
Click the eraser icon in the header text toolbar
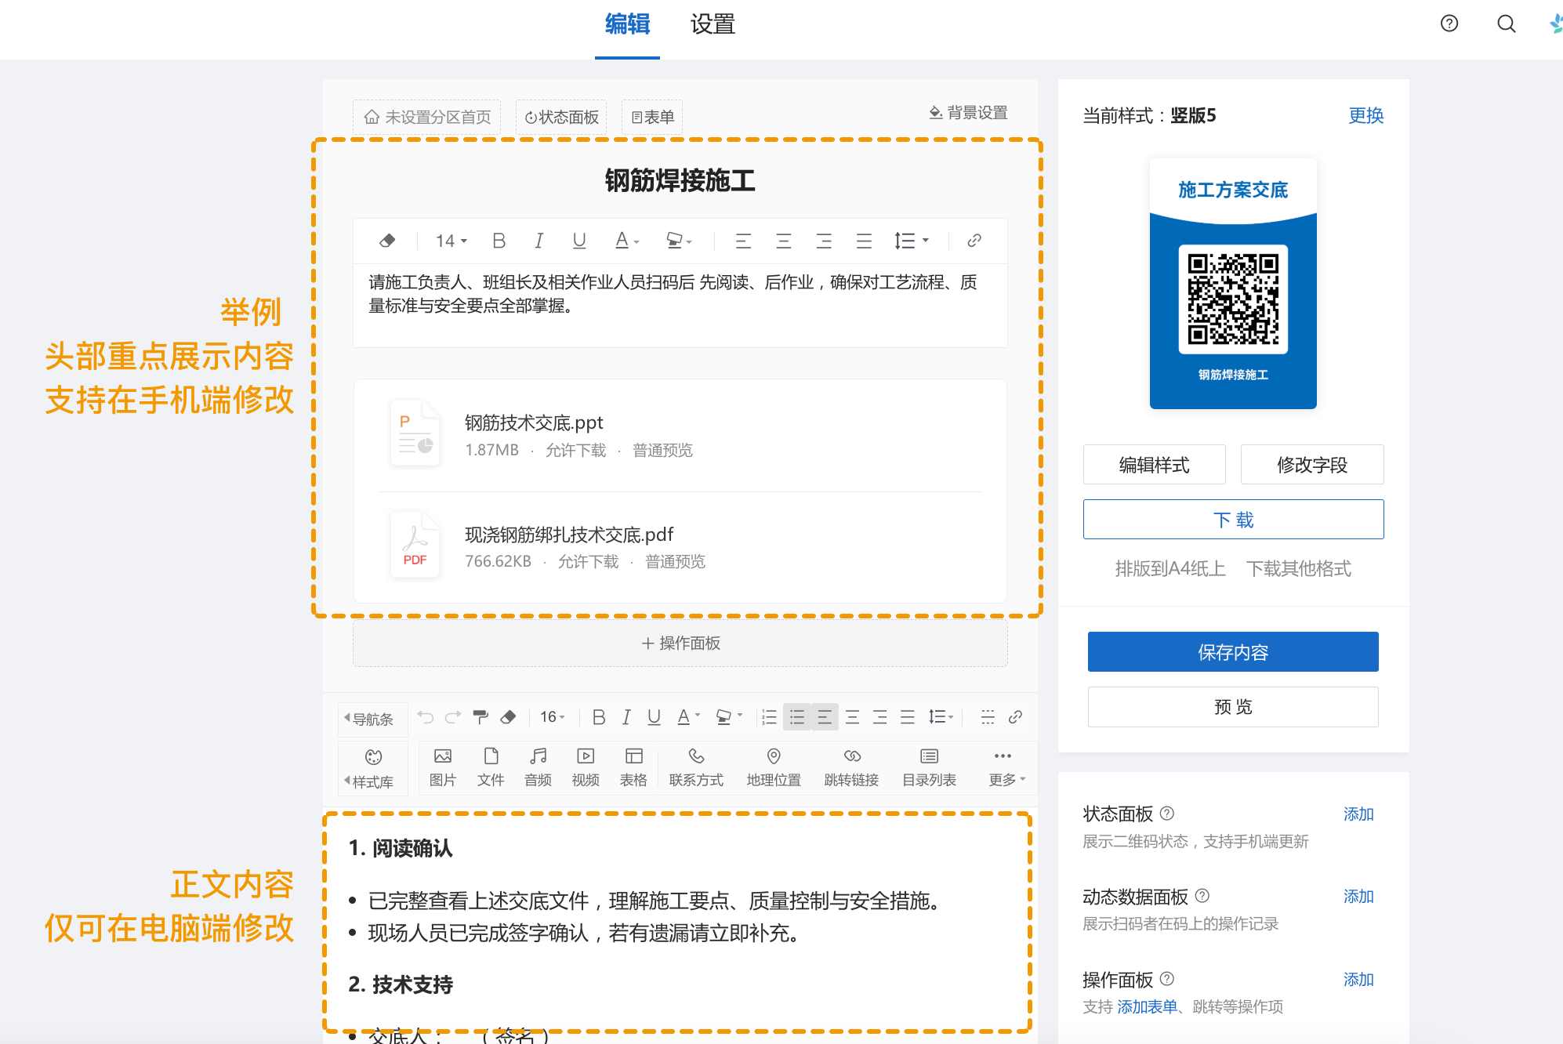coord(387,241)
